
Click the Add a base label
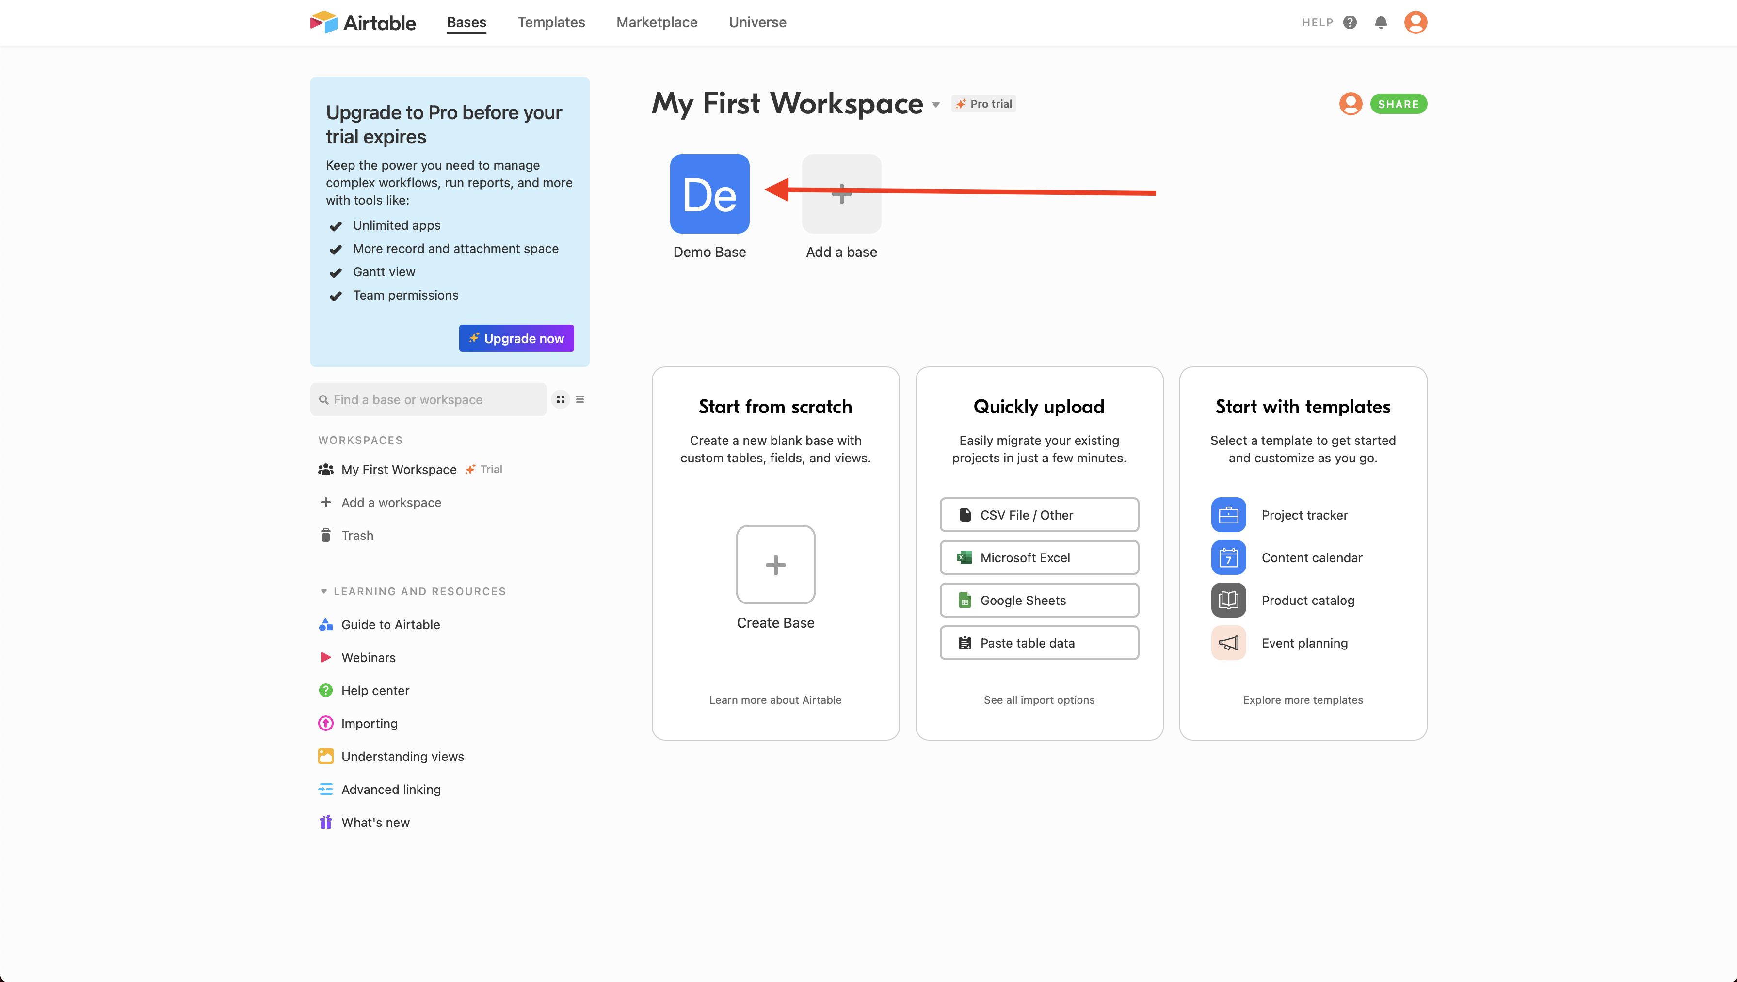(x=841, y=252)
